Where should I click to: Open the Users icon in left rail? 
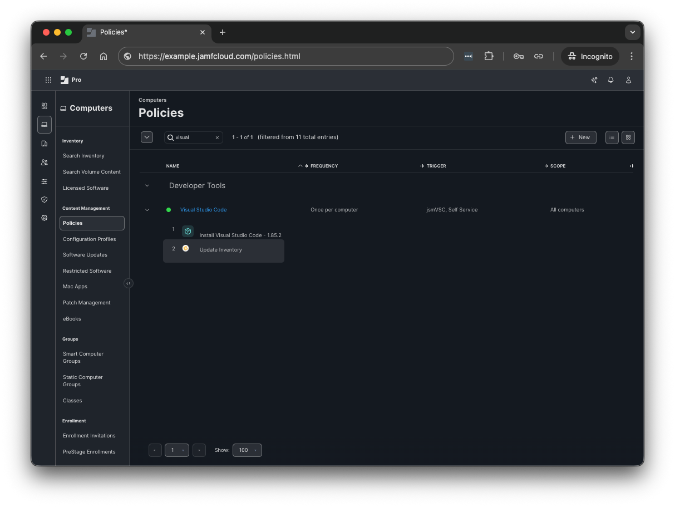click(x=45, y=163)
